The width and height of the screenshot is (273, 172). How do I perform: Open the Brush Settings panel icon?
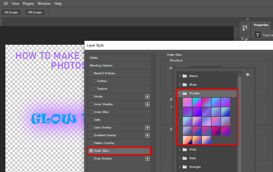(x=245, y=39)
